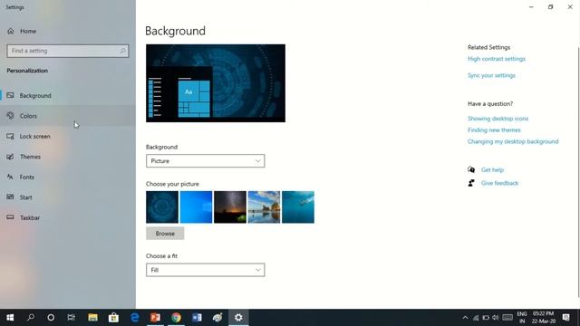This screenshot has height=326, width=580.
Task: Switch to Google Chrome on the taskbar
Action: pos(176,318)
